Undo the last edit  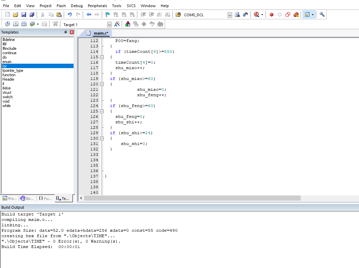(x=69, y=15)
